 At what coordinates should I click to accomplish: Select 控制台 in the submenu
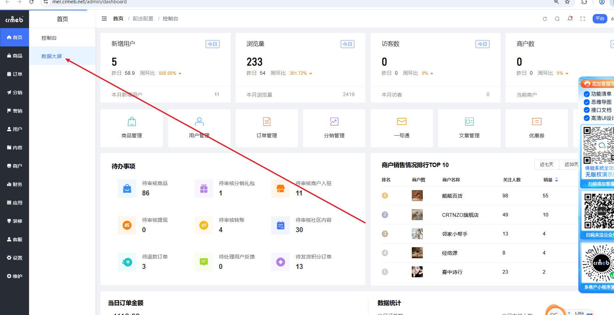[49, 38]
